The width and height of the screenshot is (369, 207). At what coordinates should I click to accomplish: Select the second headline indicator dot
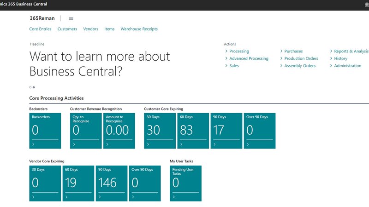point(34,87)
